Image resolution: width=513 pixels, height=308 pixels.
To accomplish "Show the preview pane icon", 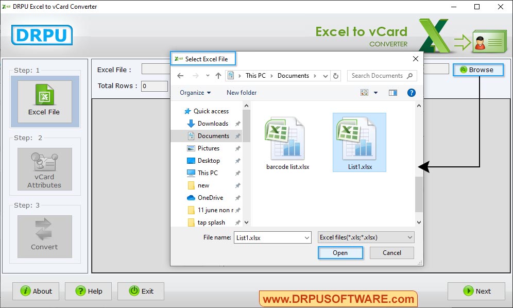I will [393, 92].
